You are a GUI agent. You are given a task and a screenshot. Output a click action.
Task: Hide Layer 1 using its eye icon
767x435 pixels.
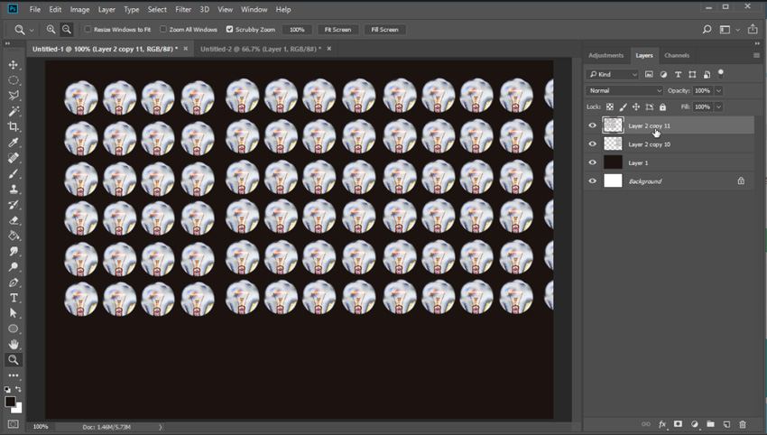593,162
